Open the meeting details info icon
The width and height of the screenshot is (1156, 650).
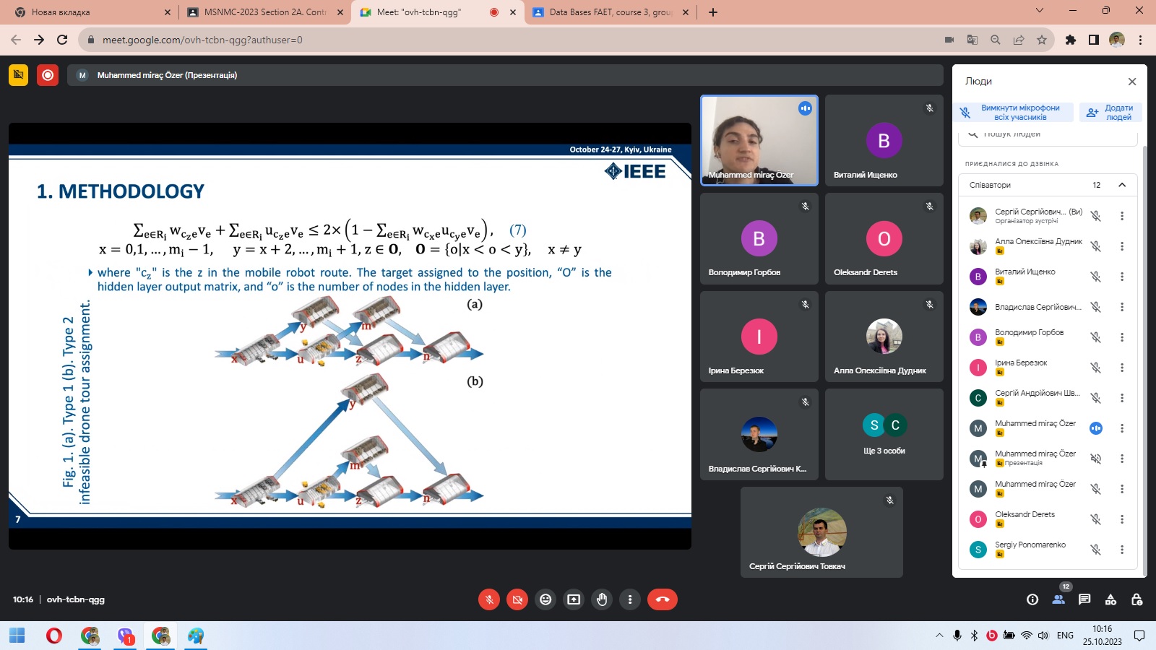pos(1032,599)
